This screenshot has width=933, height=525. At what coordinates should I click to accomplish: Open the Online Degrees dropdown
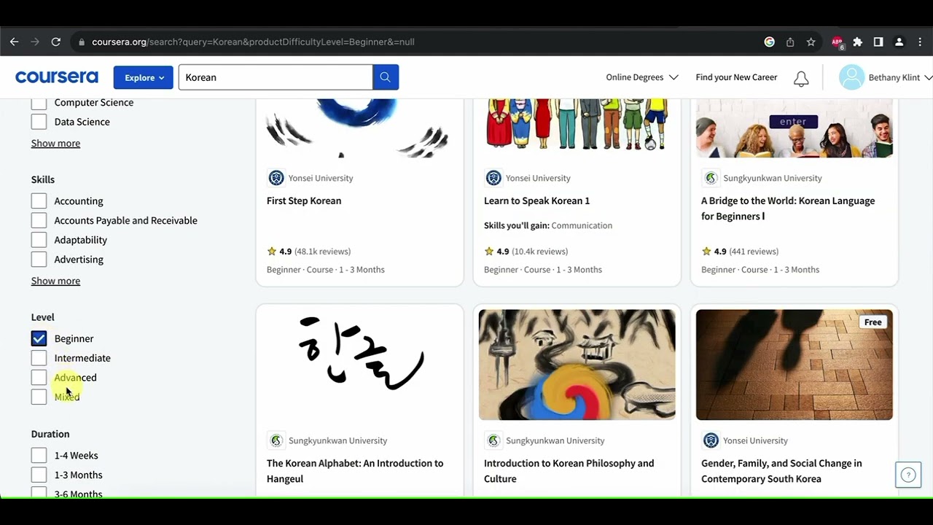[x=641, y=77]
